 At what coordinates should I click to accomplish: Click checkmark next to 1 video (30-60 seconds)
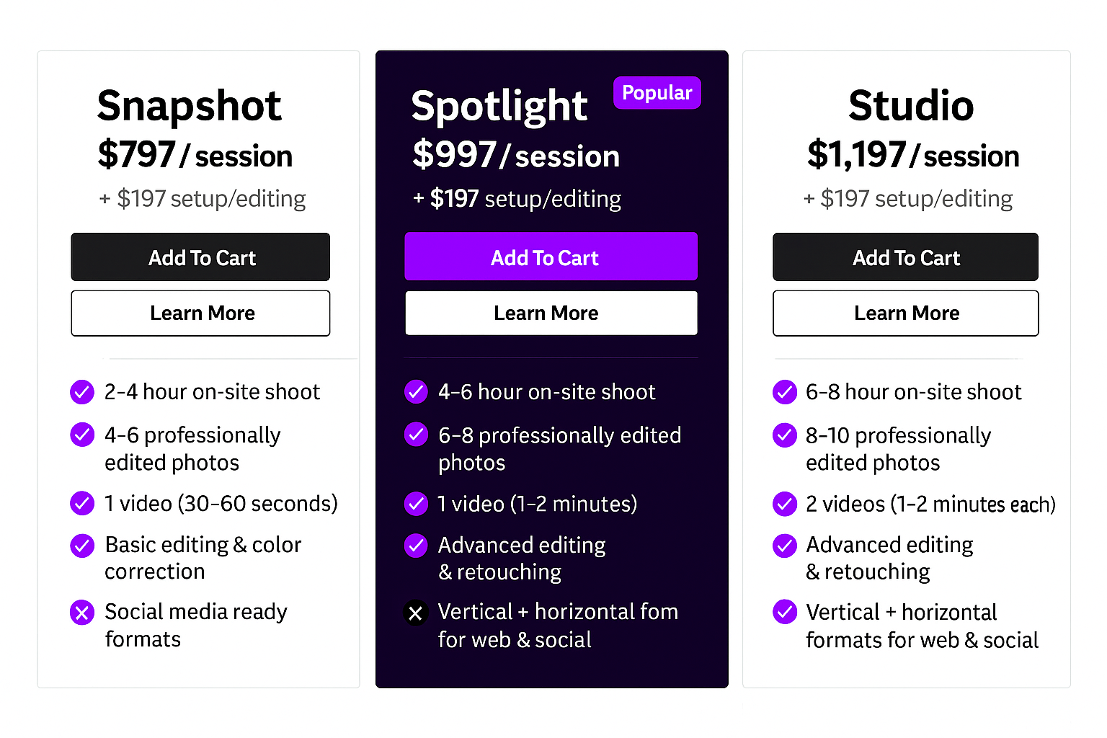click(82, 503)
